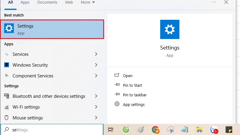Click the mouse icon beside Mouse settings

(6, 118)
